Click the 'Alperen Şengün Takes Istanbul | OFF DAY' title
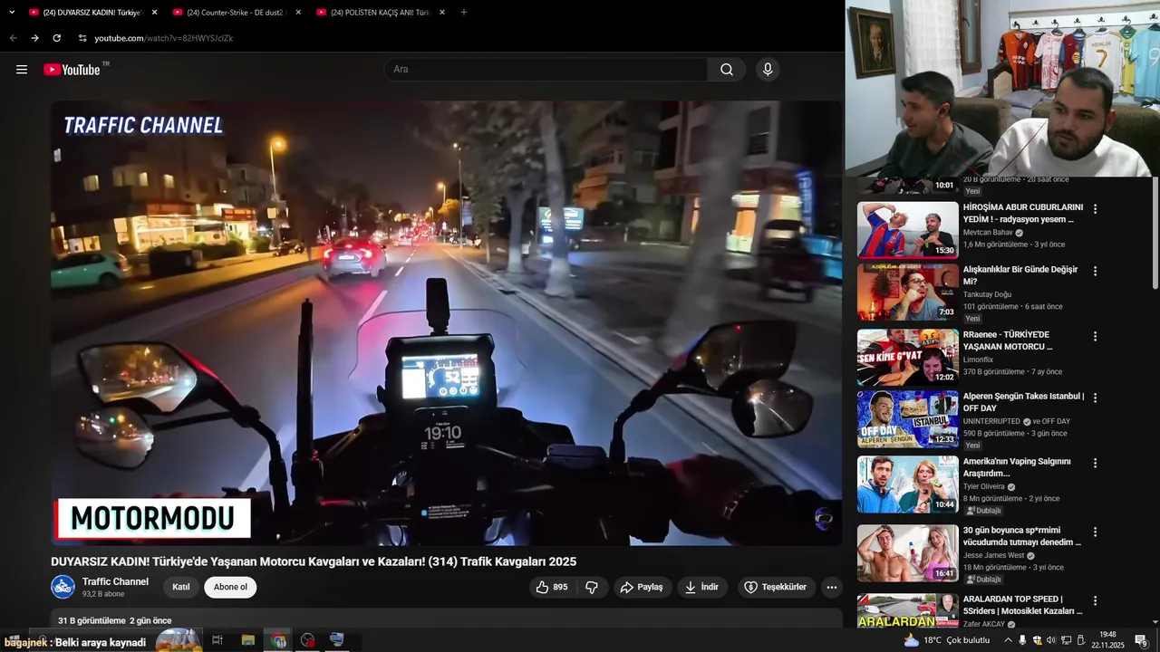 (x=1023, y=402)
